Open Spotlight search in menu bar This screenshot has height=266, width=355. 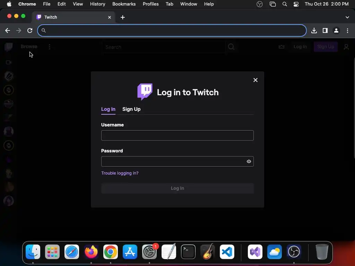click(x=285, y=4)
